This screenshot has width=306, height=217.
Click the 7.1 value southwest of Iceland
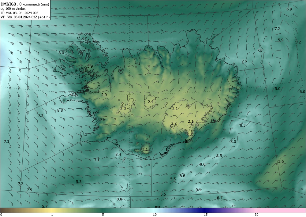pyautogui.click(x=97, y=160)
